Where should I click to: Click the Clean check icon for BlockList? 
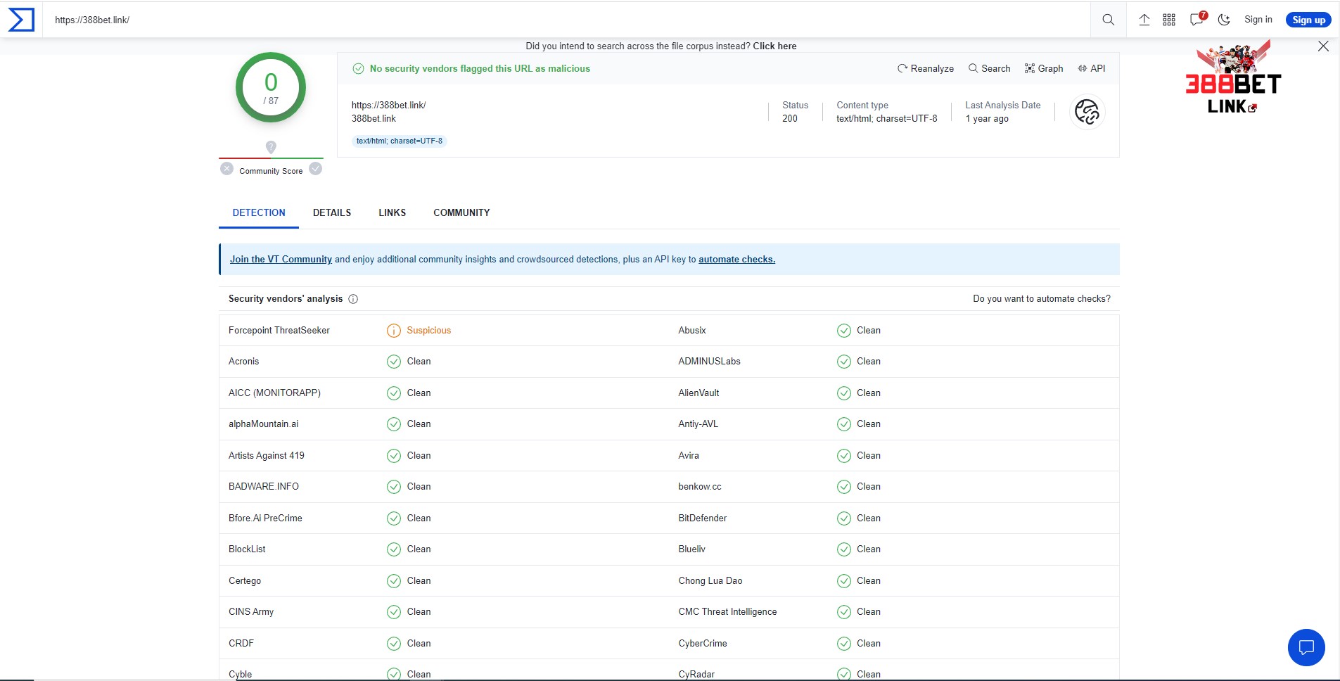click(x=394, y=549)
